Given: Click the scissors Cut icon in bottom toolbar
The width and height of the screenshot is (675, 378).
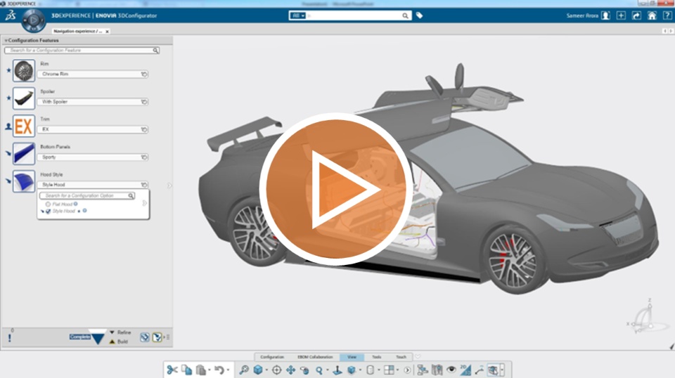Looking at the screenshot, I should (x=172, y=370).
